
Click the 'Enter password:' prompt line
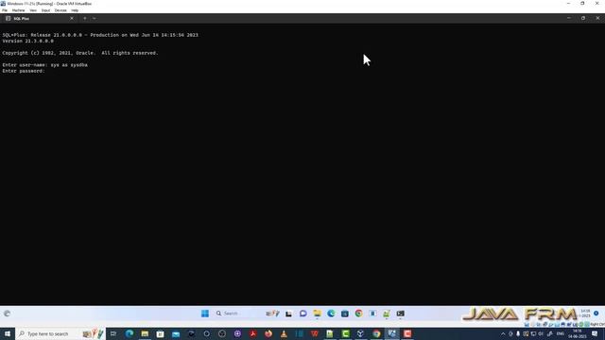tap(24, 71)
